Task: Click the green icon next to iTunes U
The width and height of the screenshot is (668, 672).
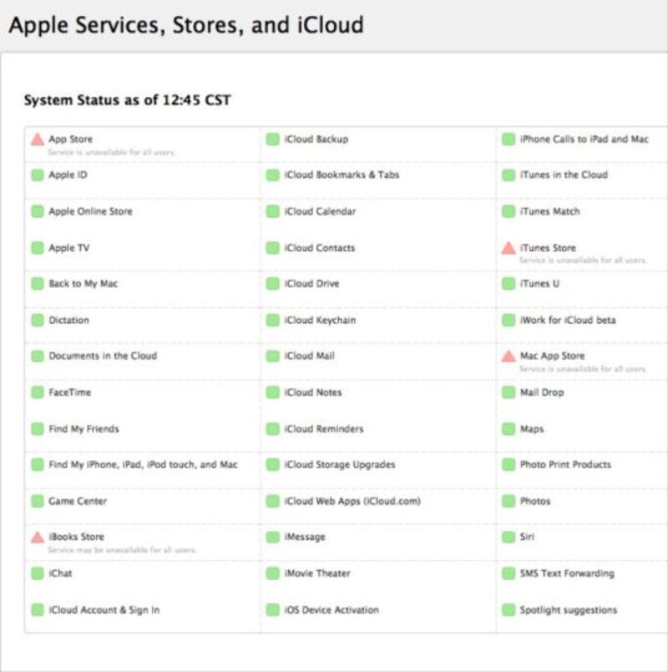Action: click(509, 284)
